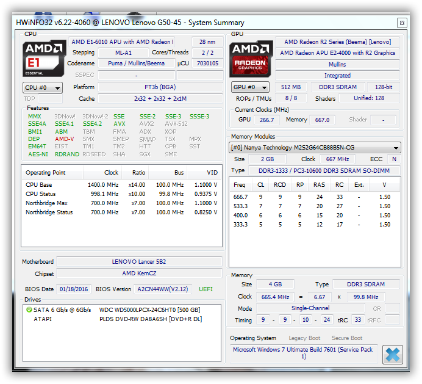This screenshot has width=422, height=384.
Task: Click the BIOS version A2CN44WW(V2.12)
Action: [x=163, y=289]
